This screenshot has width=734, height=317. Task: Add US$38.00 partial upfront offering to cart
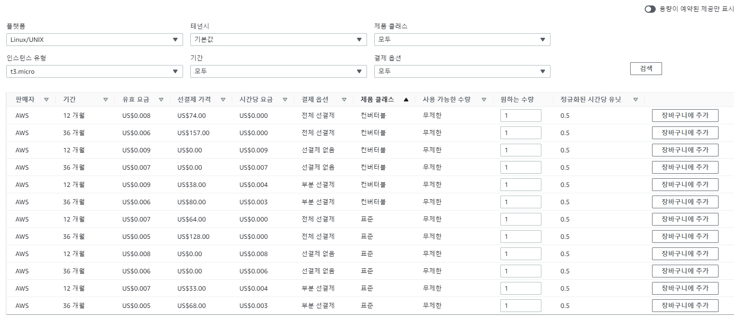click(x=685, y=185)
